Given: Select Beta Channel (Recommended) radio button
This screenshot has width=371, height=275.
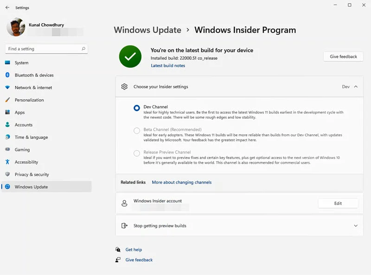Looking at the screenshot, I should coord(137,131).
